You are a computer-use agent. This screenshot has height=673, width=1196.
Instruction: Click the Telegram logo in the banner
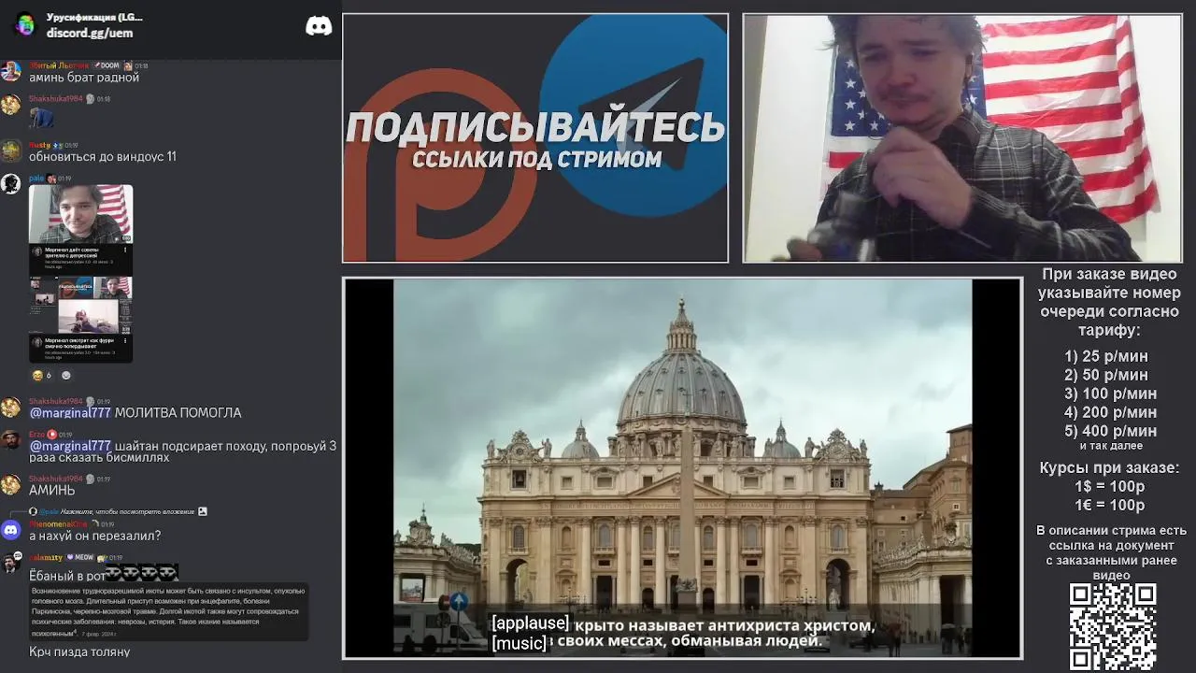(x=634, y=116)
